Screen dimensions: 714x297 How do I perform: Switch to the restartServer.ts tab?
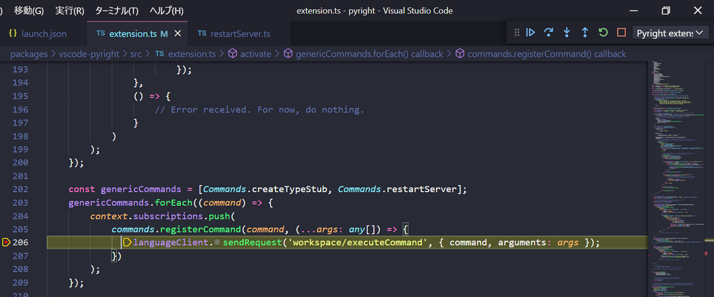(233, 33)
